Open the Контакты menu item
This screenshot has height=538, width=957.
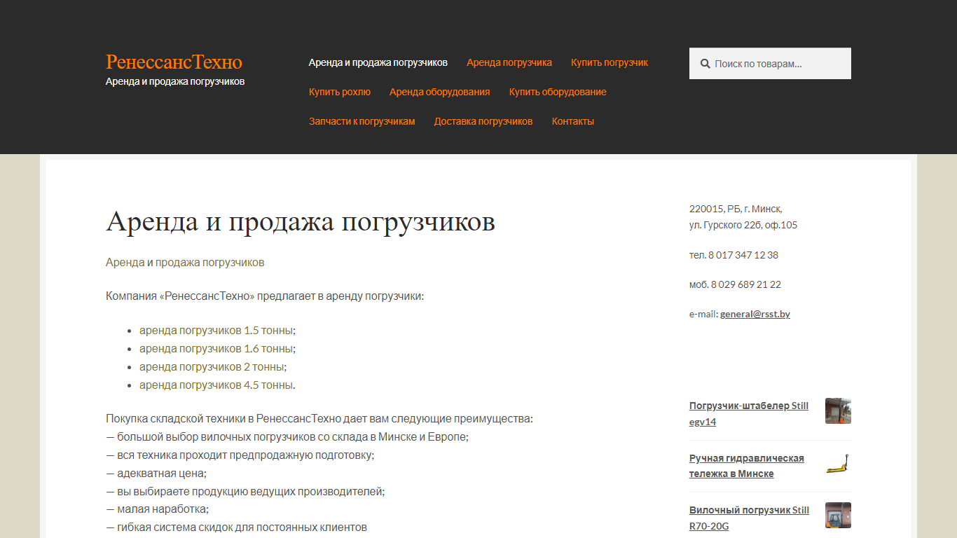coord(573,121)
